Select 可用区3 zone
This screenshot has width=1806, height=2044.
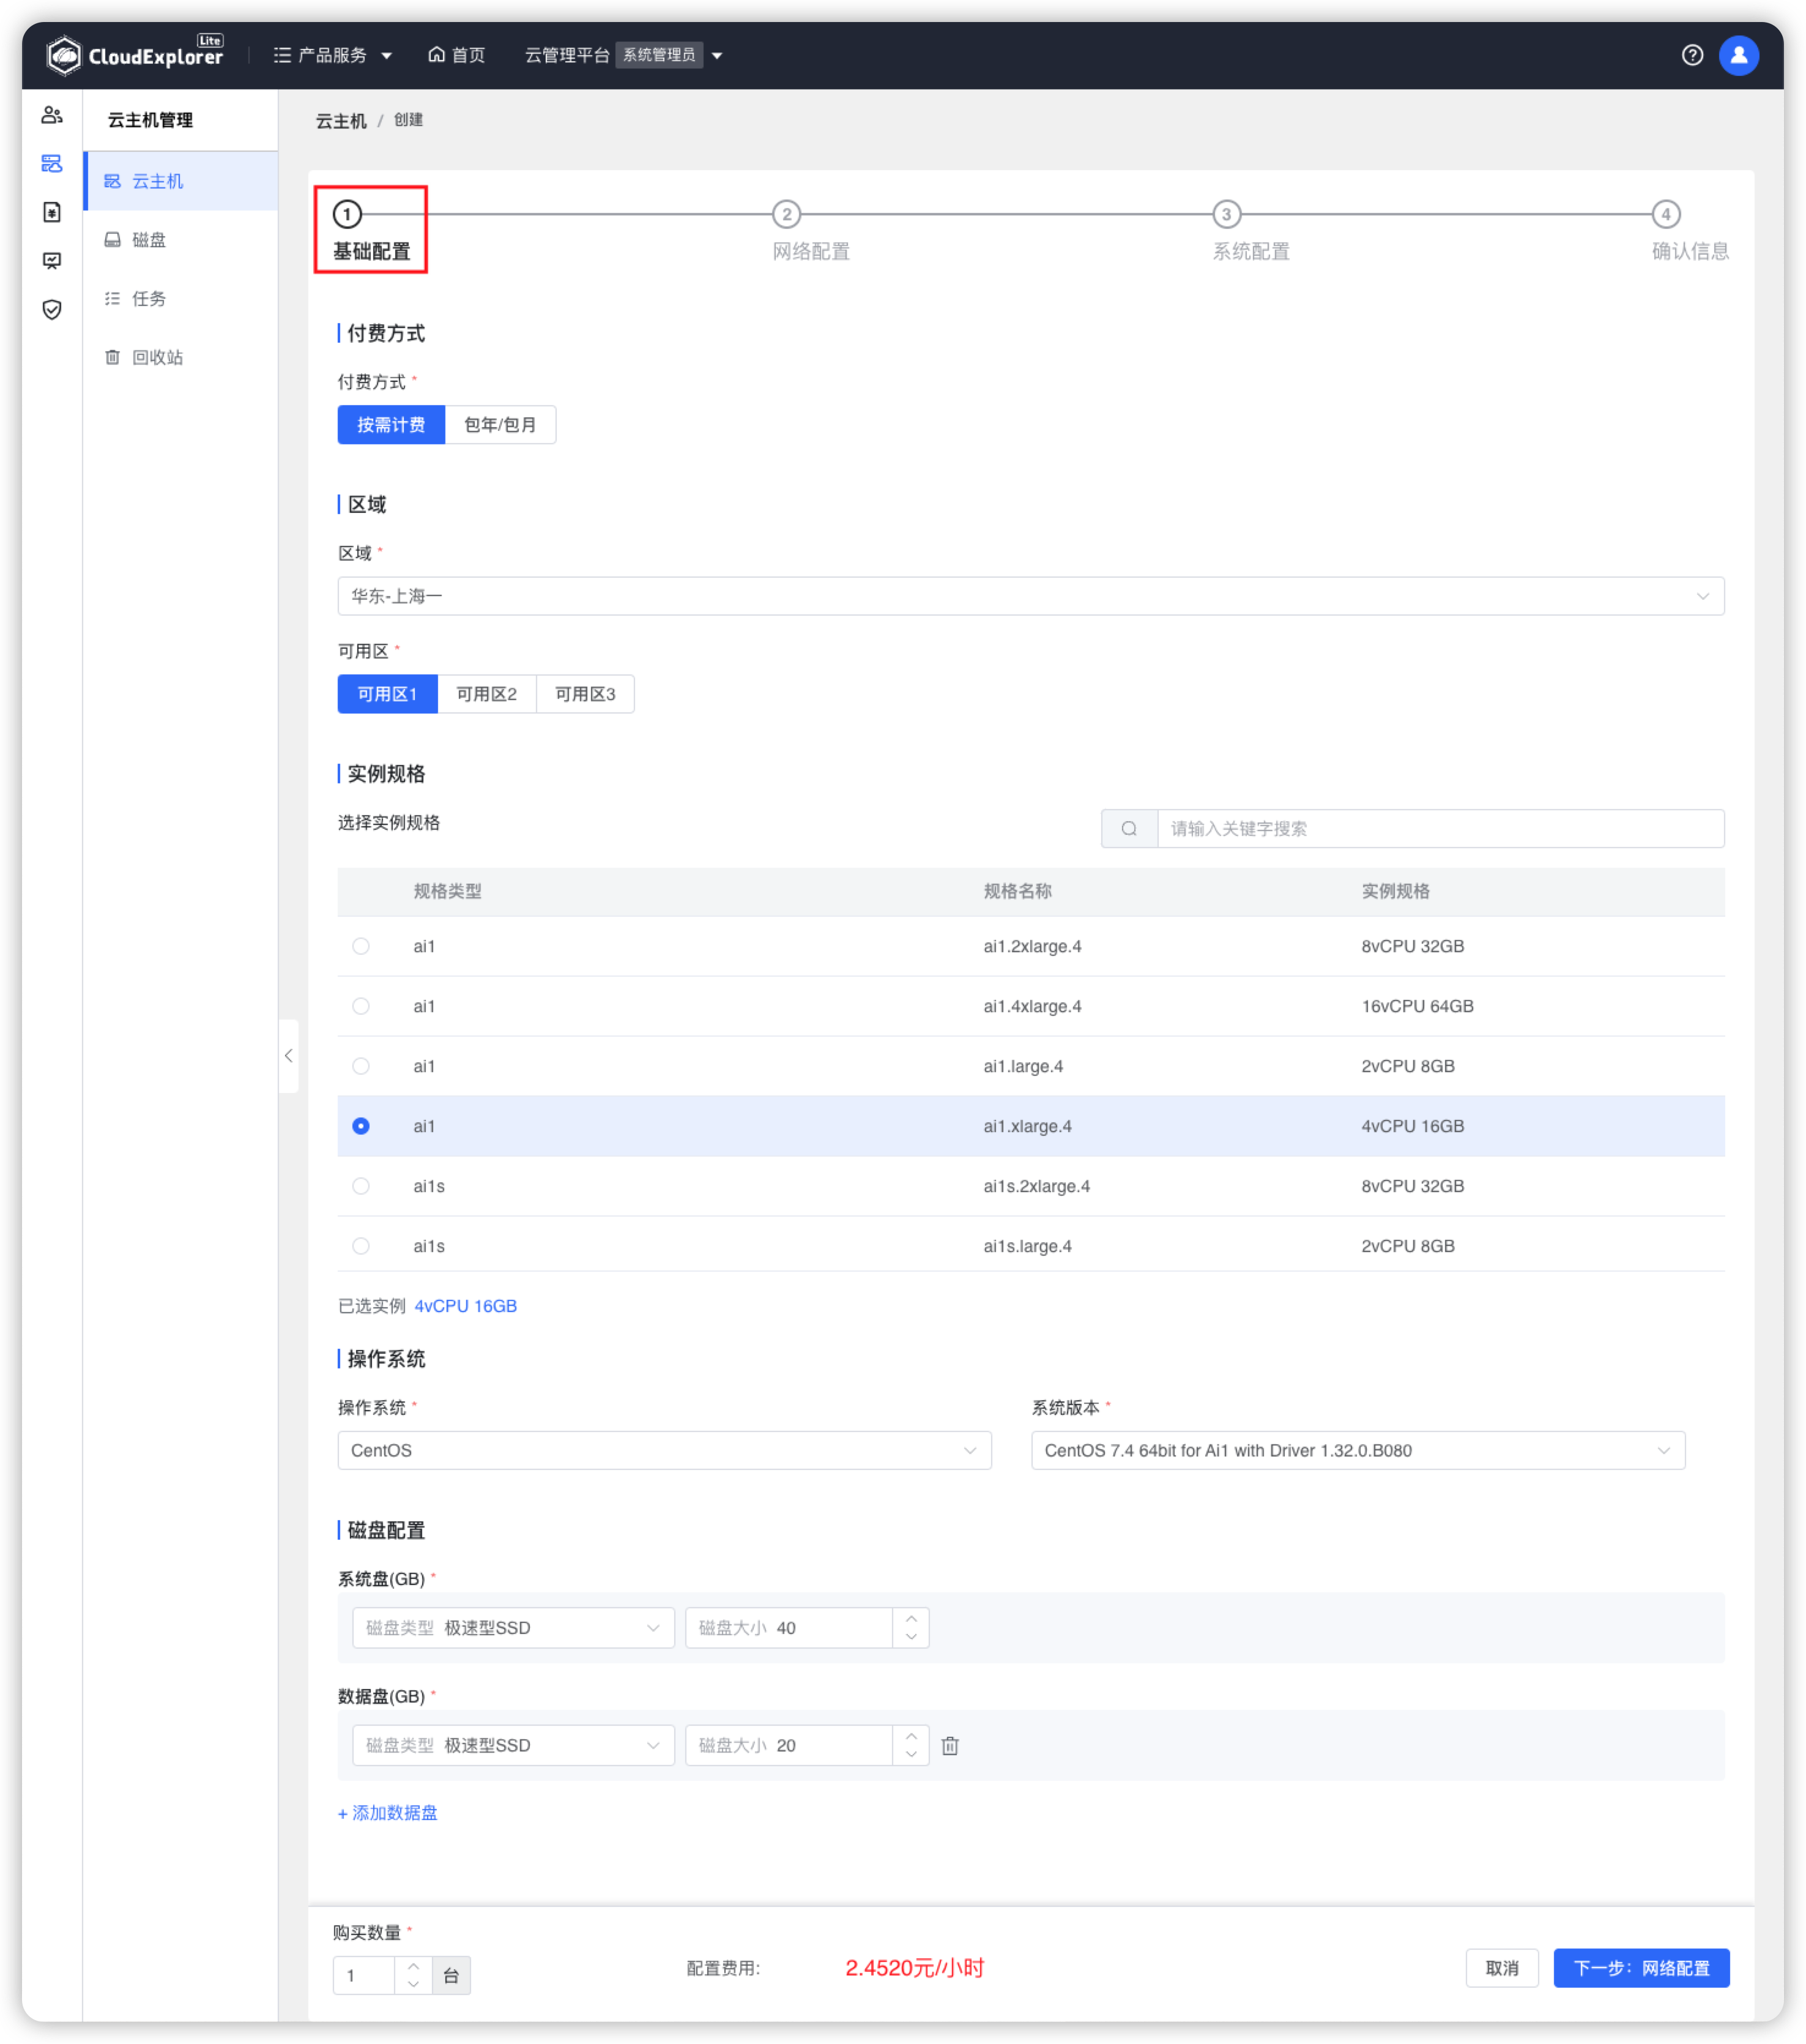585,694
